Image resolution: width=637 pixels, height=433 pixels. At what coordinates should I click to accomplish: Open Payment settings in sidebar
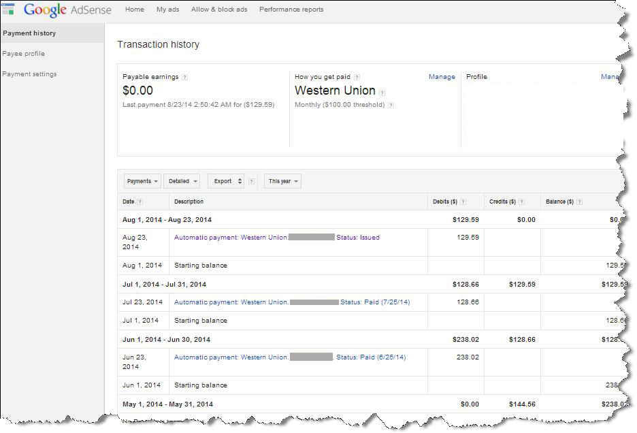[29, 74]
